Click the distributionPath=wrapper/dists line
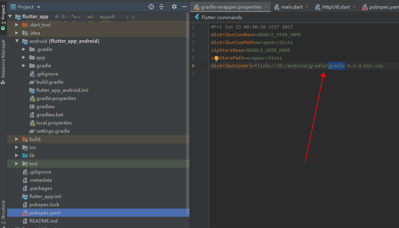 point(252,42)
